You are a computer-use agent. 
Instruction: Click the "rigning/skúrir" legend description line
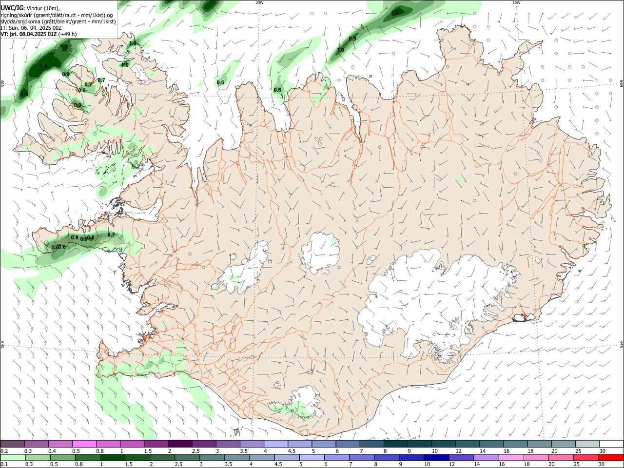pos(57,15)
